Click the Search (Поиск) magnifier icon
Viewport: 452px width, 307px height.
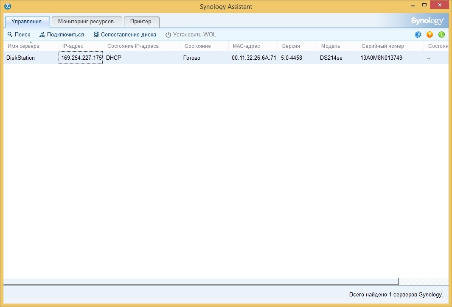10,35
